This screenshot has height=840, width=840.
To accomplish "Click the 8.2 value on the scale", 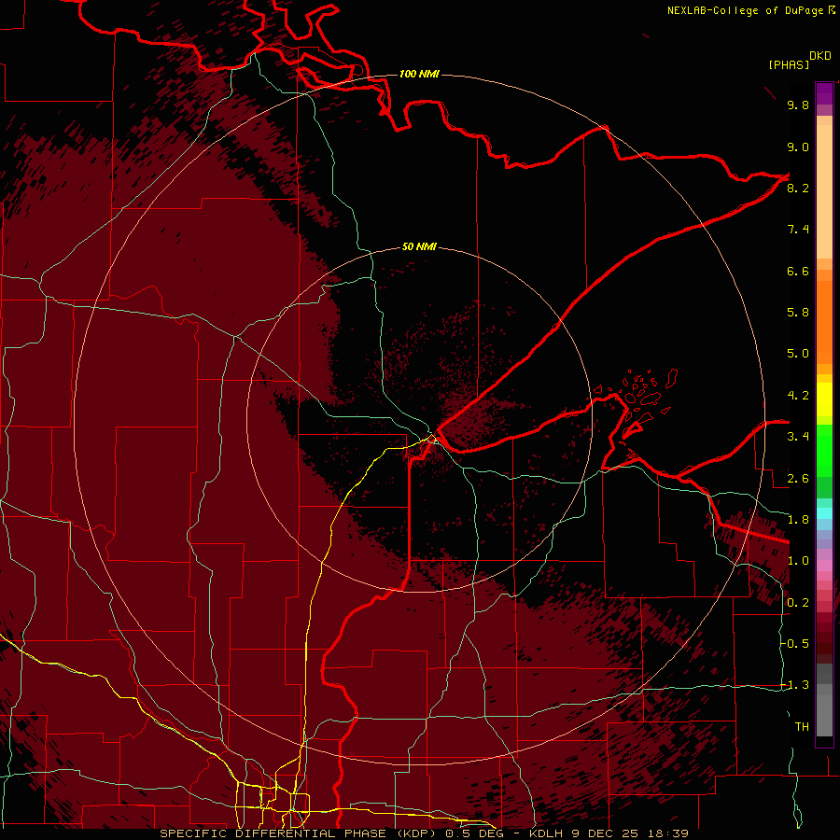I will 798,188.
